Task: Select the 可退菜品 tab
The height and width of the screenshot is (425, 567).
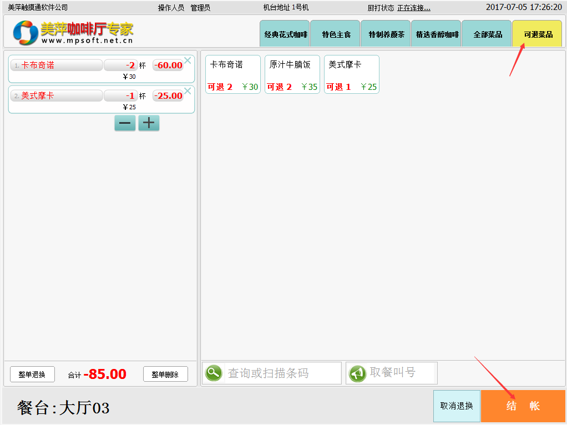Action: click(537, 34)
